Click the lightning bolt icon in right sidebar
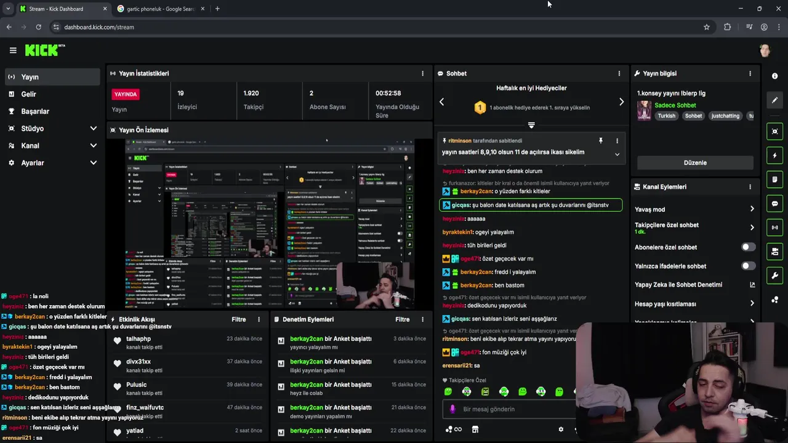The width and height of the screenshot is (788, 443). (774, 156)
